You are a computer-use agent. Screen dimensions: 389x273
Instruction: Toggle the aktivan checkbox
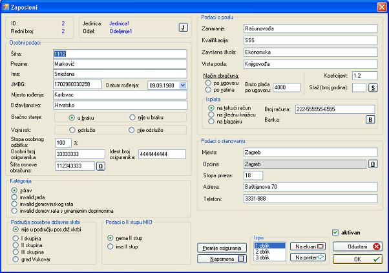[x=335, y=232]
